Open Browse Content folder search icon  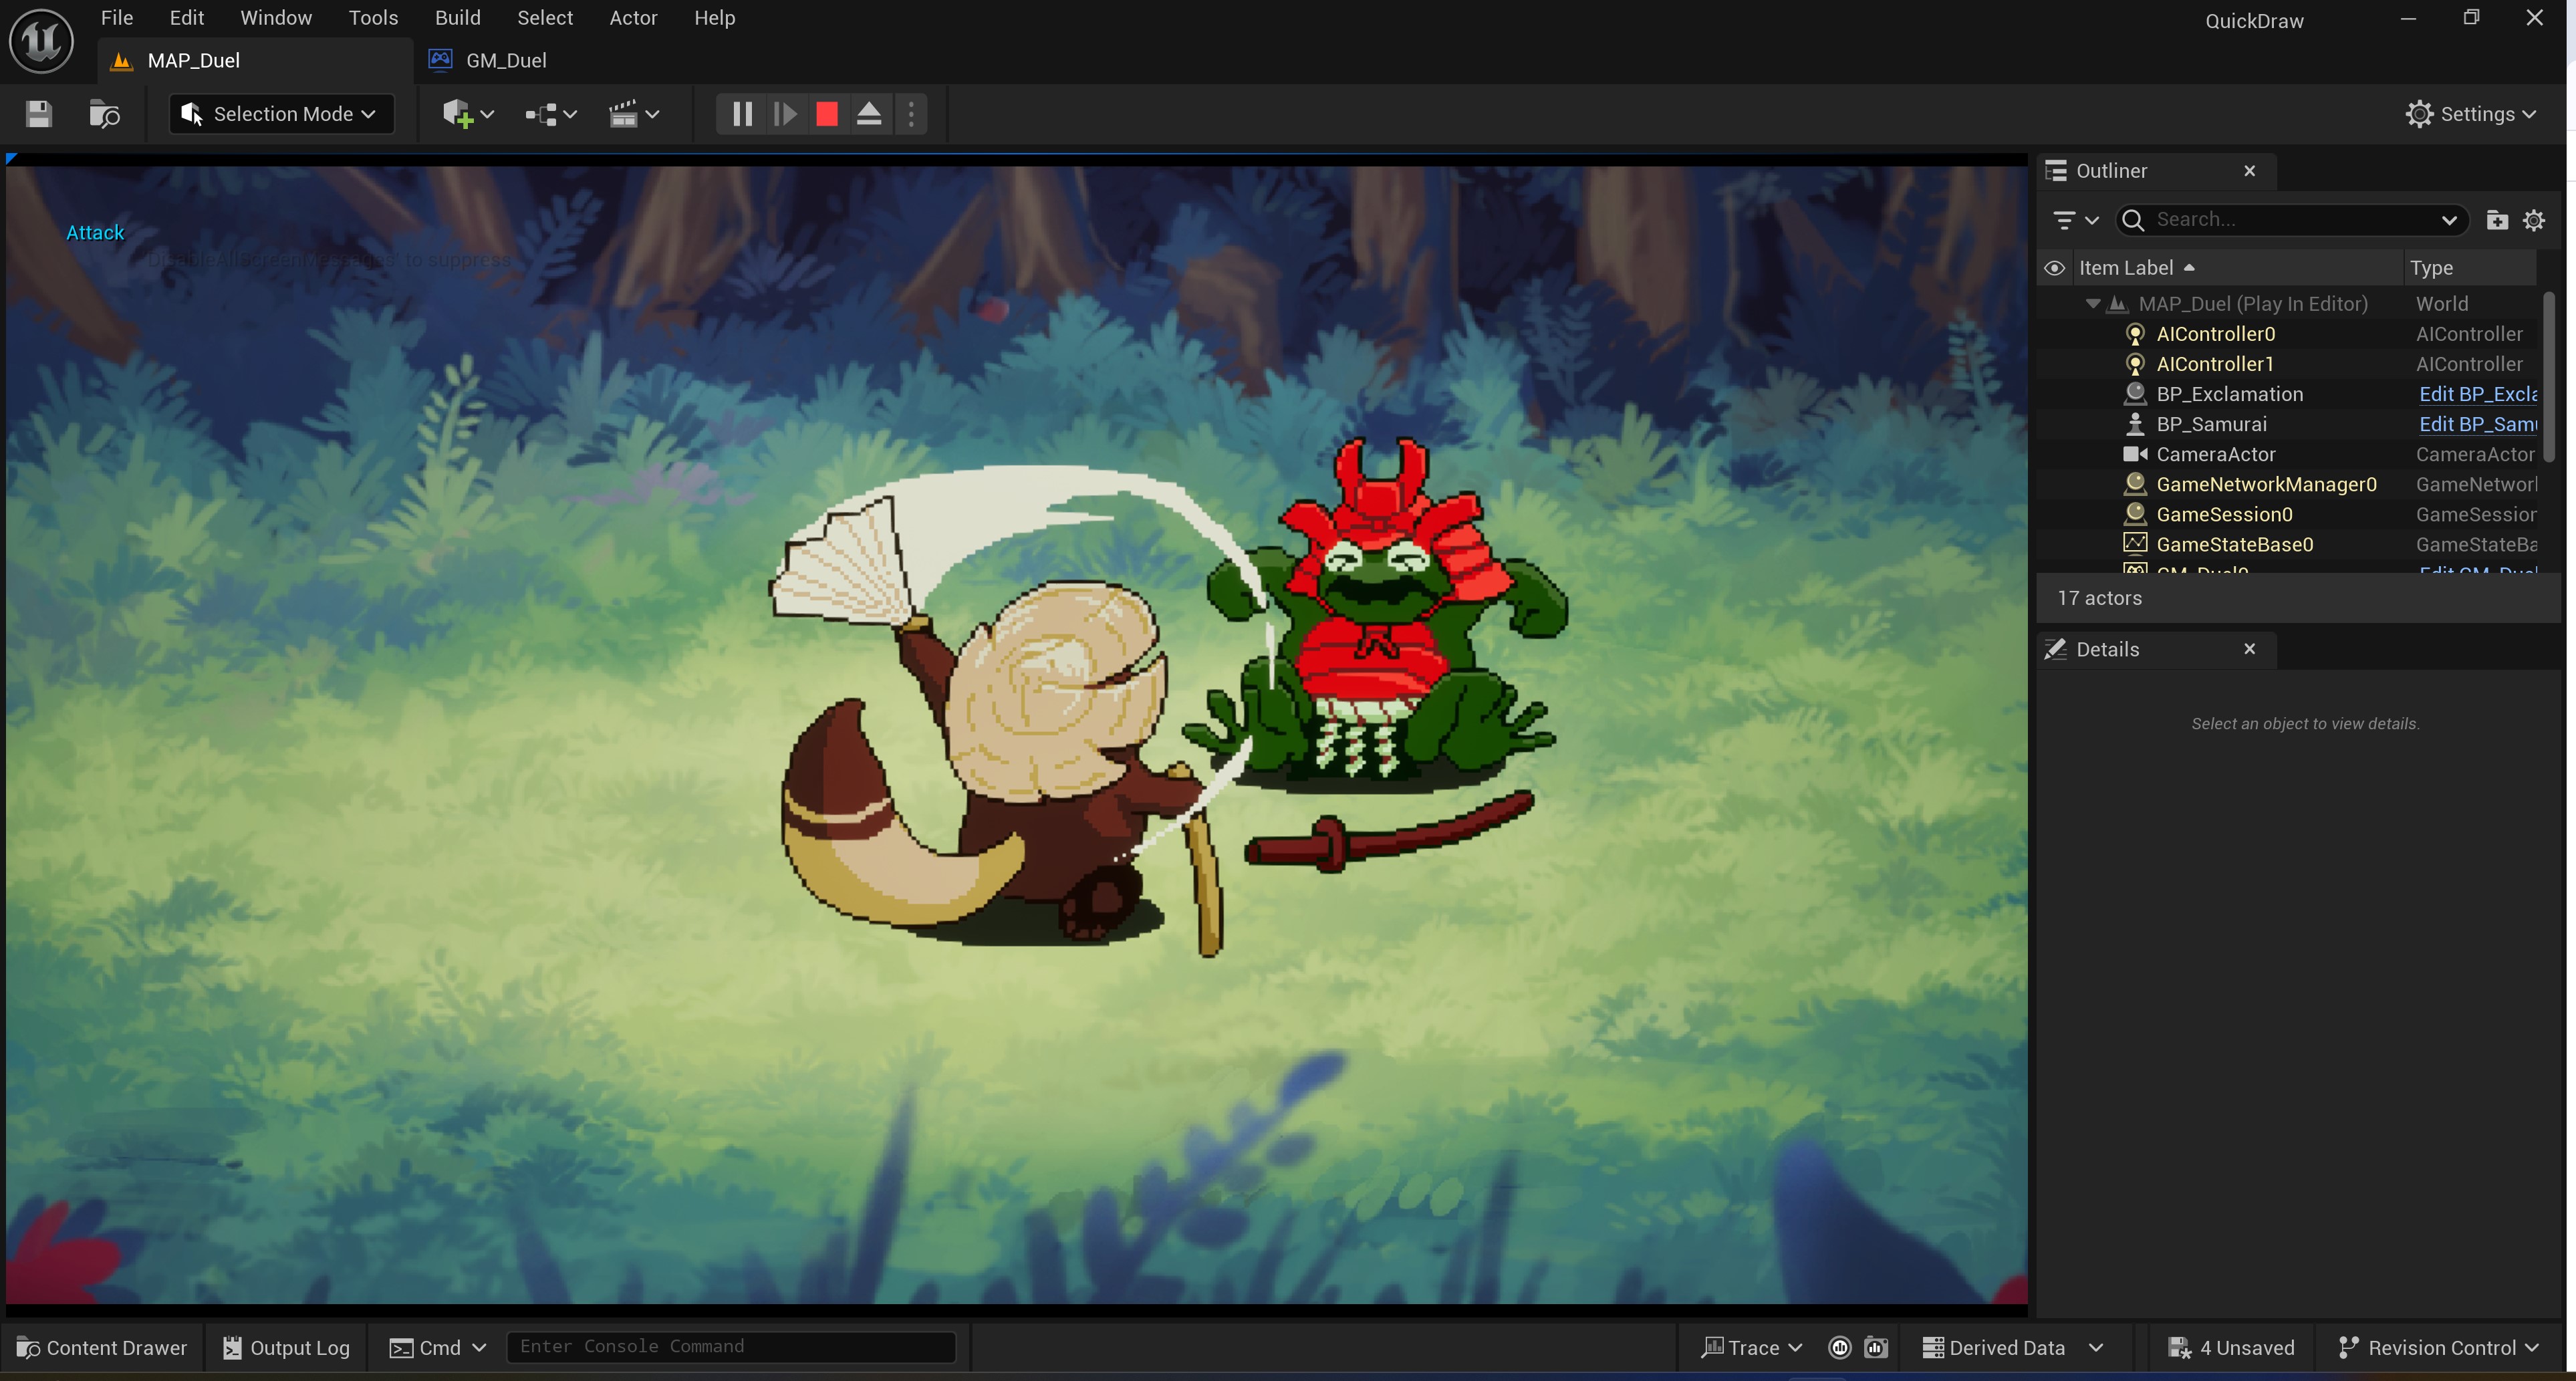[104, 114]
